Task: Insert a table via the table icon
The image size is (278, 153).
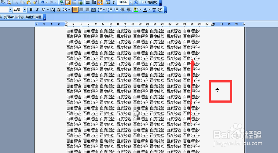Action: 74,2
